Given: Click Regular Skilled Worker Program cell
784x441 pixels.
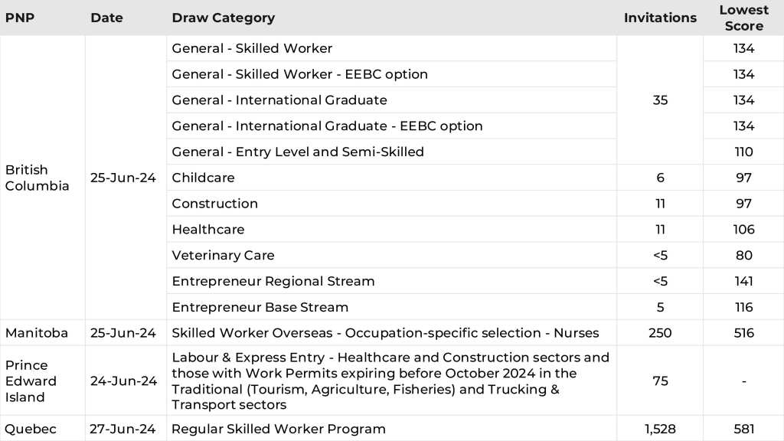Looking at the screenshot, I should [x=279, y=429].
